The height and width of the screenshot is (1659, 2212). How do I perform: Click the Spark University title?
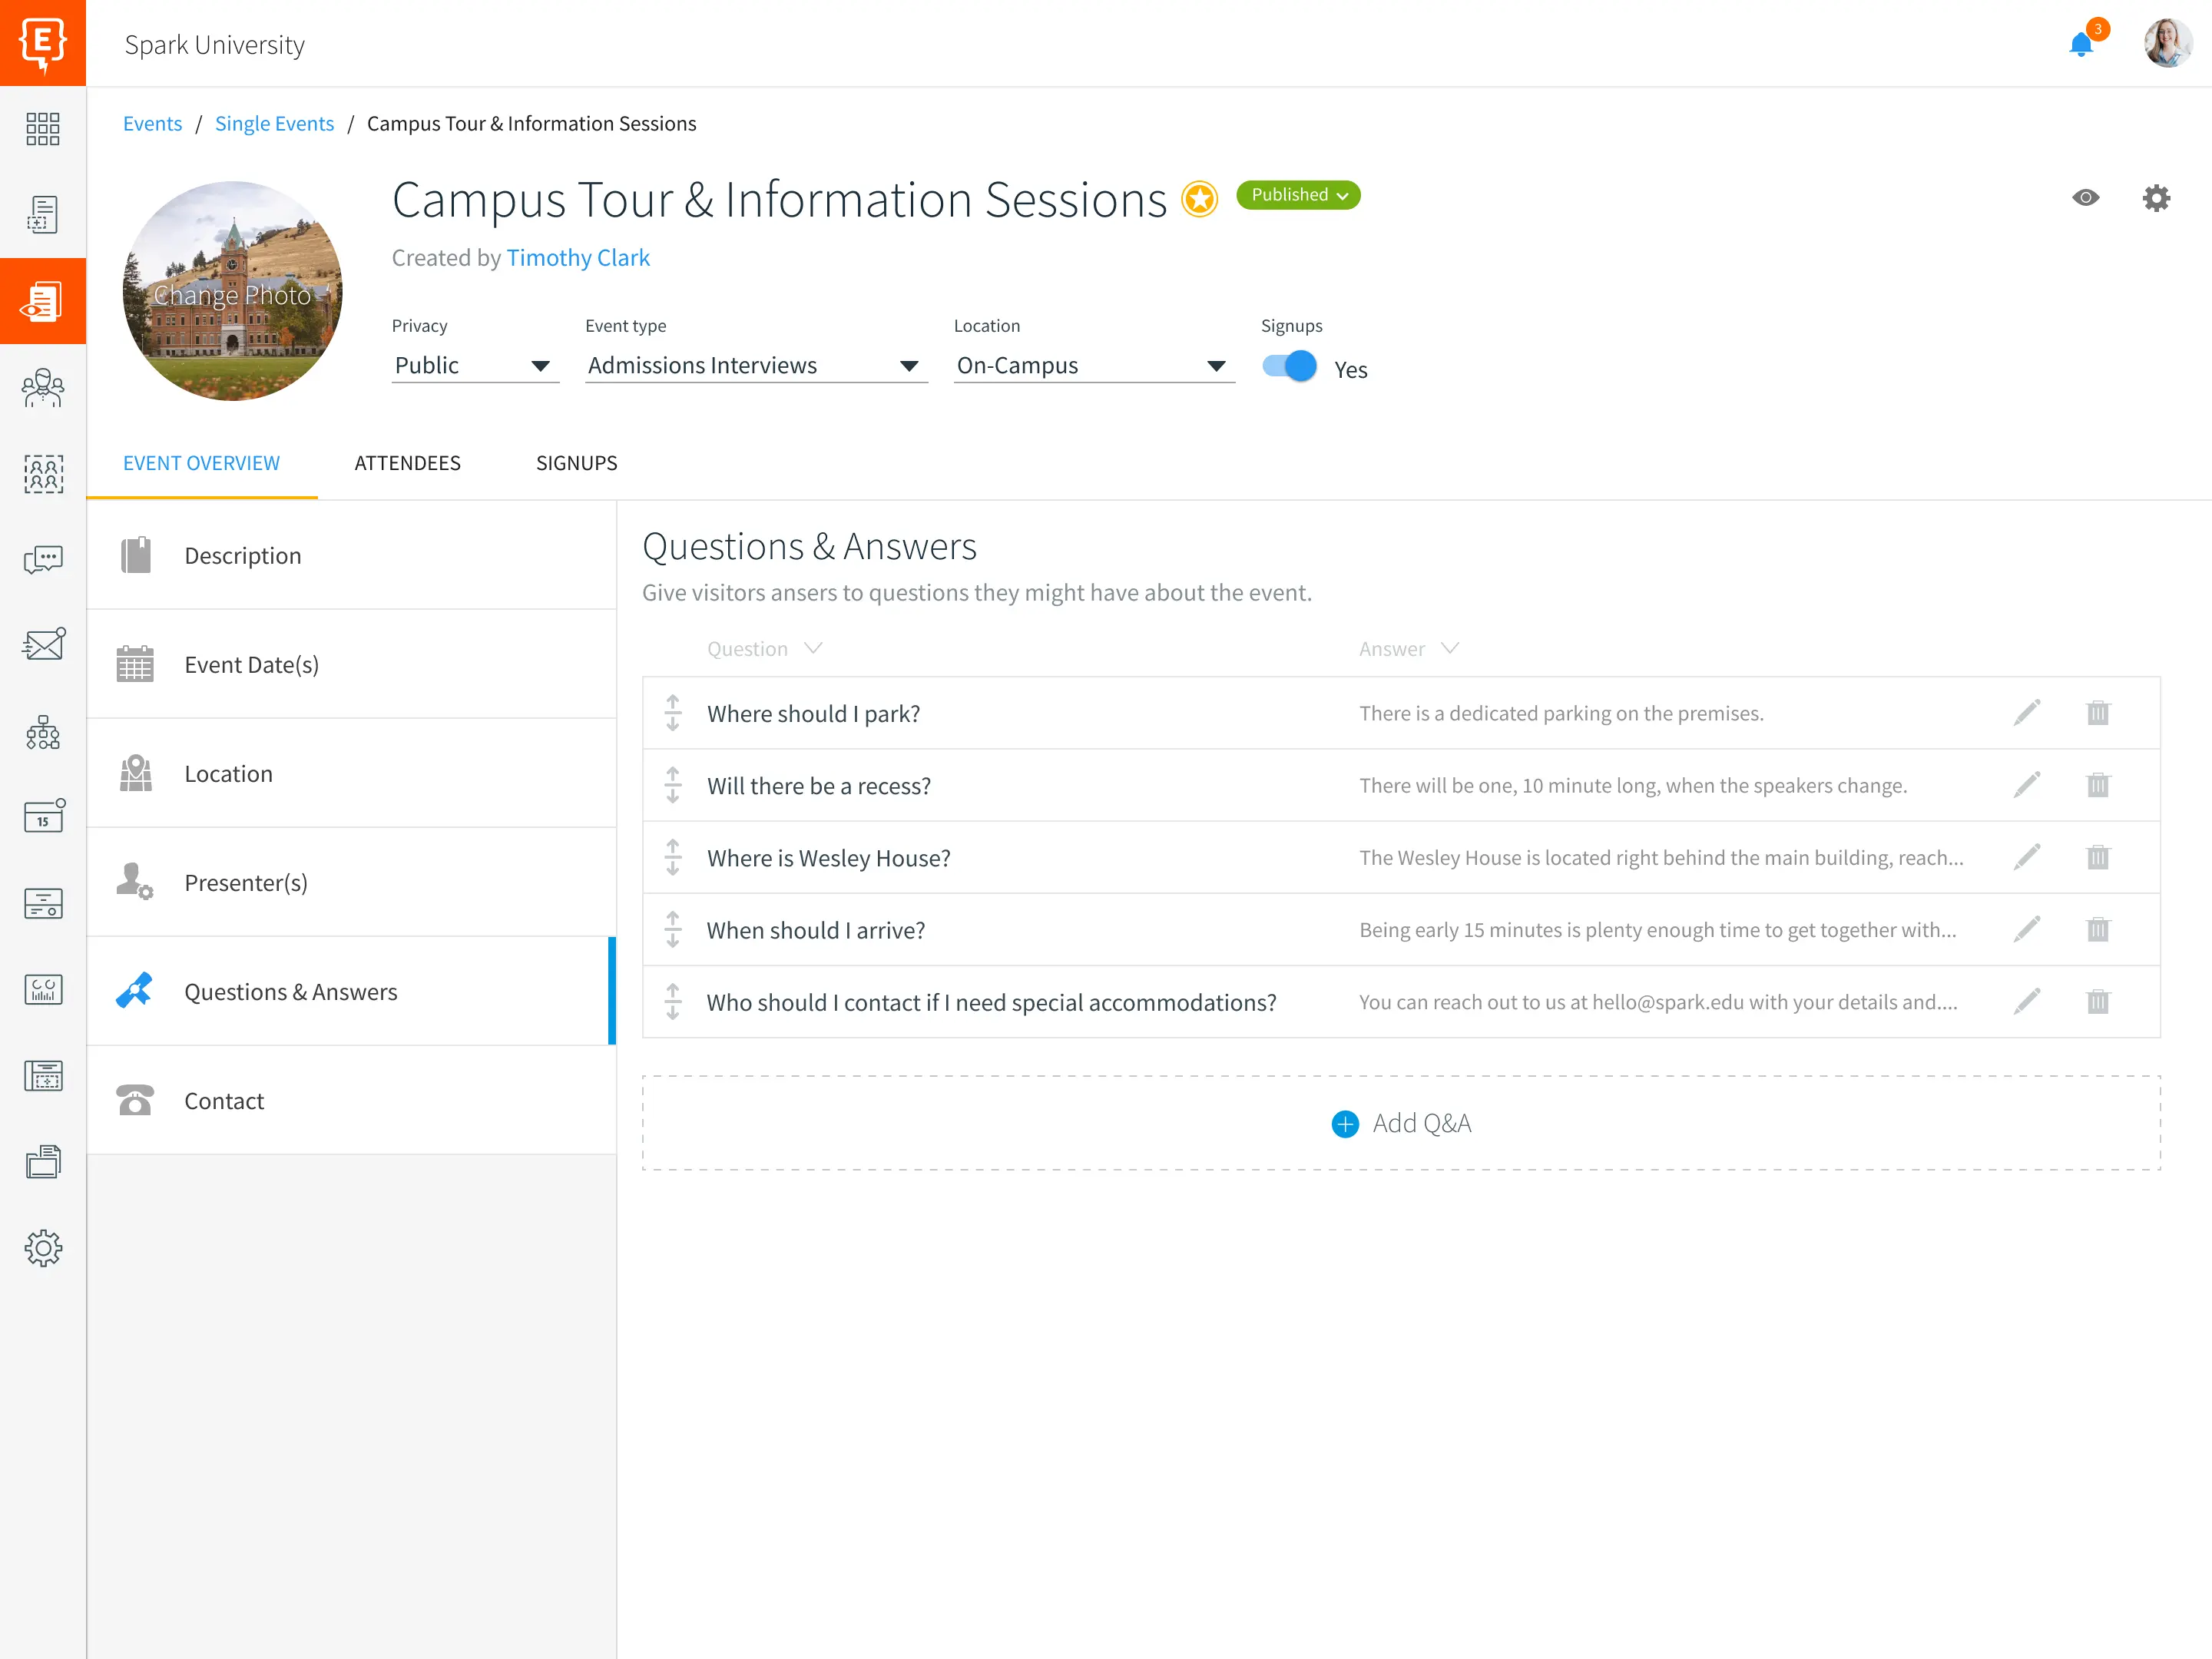click(214, 45)
